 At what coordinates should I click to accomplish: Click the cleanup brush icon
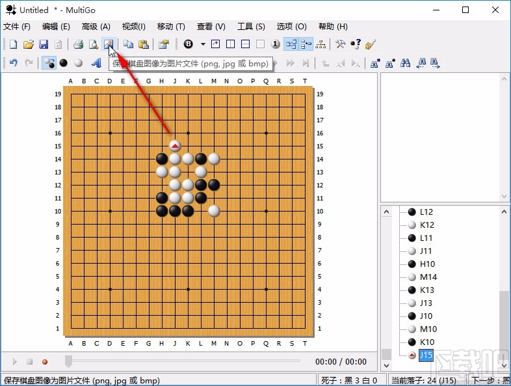(x=371, y=44)
